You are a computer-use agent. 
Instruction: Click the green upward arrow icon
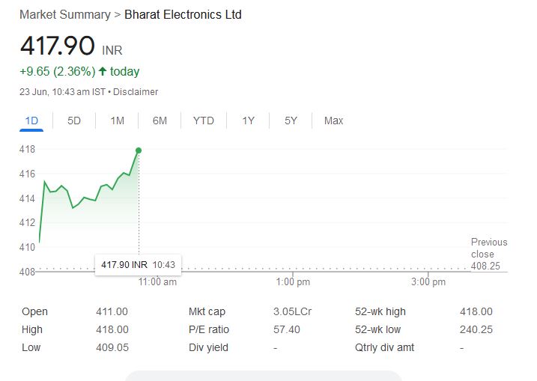[x=103, y=72]
